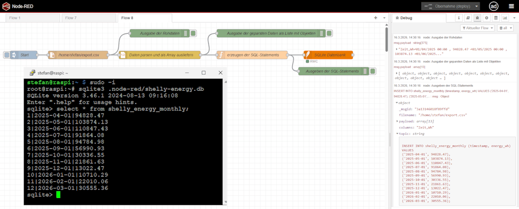The height and width of the screenshot is (209, 519).
Task: Open the 'ad' user account icon
Action: (494, 7)
